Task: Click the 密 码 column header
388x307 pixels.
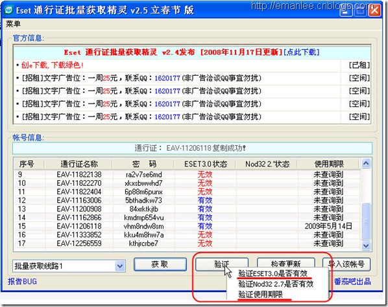Action: (x=144, y=164)
